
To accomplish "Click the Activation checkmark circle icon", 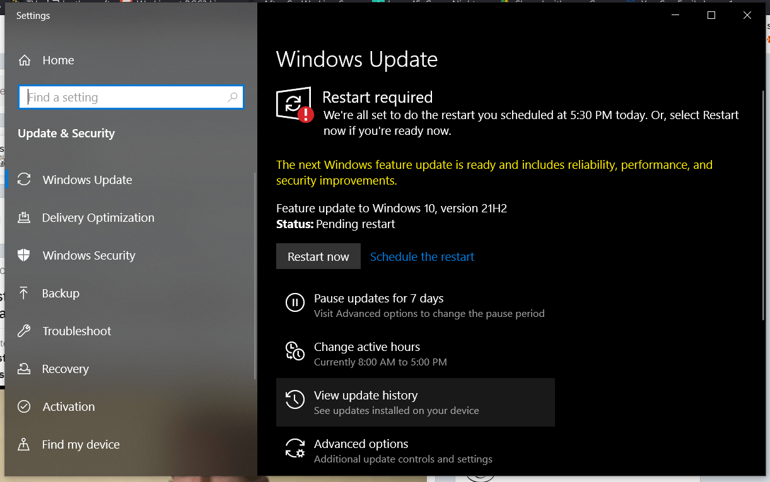I will coord(24,406).
